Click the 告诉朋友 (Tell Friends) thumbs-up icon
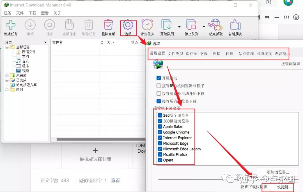The width and height of the screenshot is (303, 192). [235, 25]
